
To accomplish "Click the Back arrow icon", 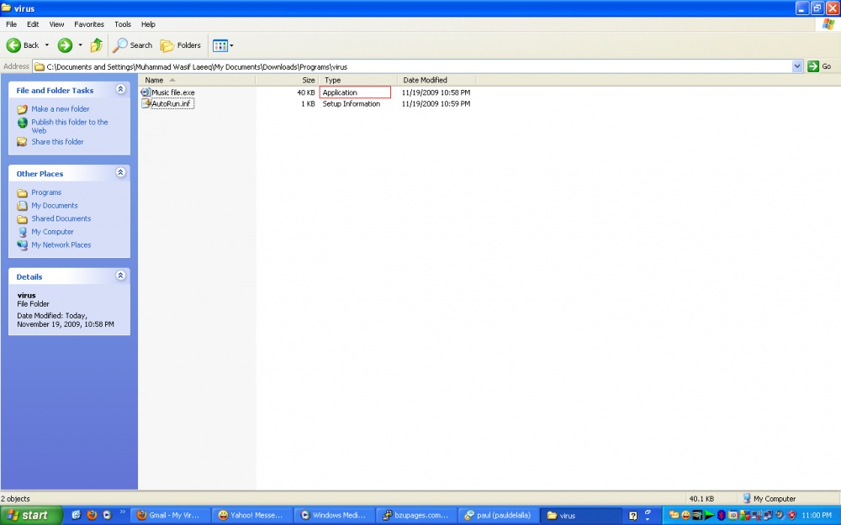I will point(14,45).
